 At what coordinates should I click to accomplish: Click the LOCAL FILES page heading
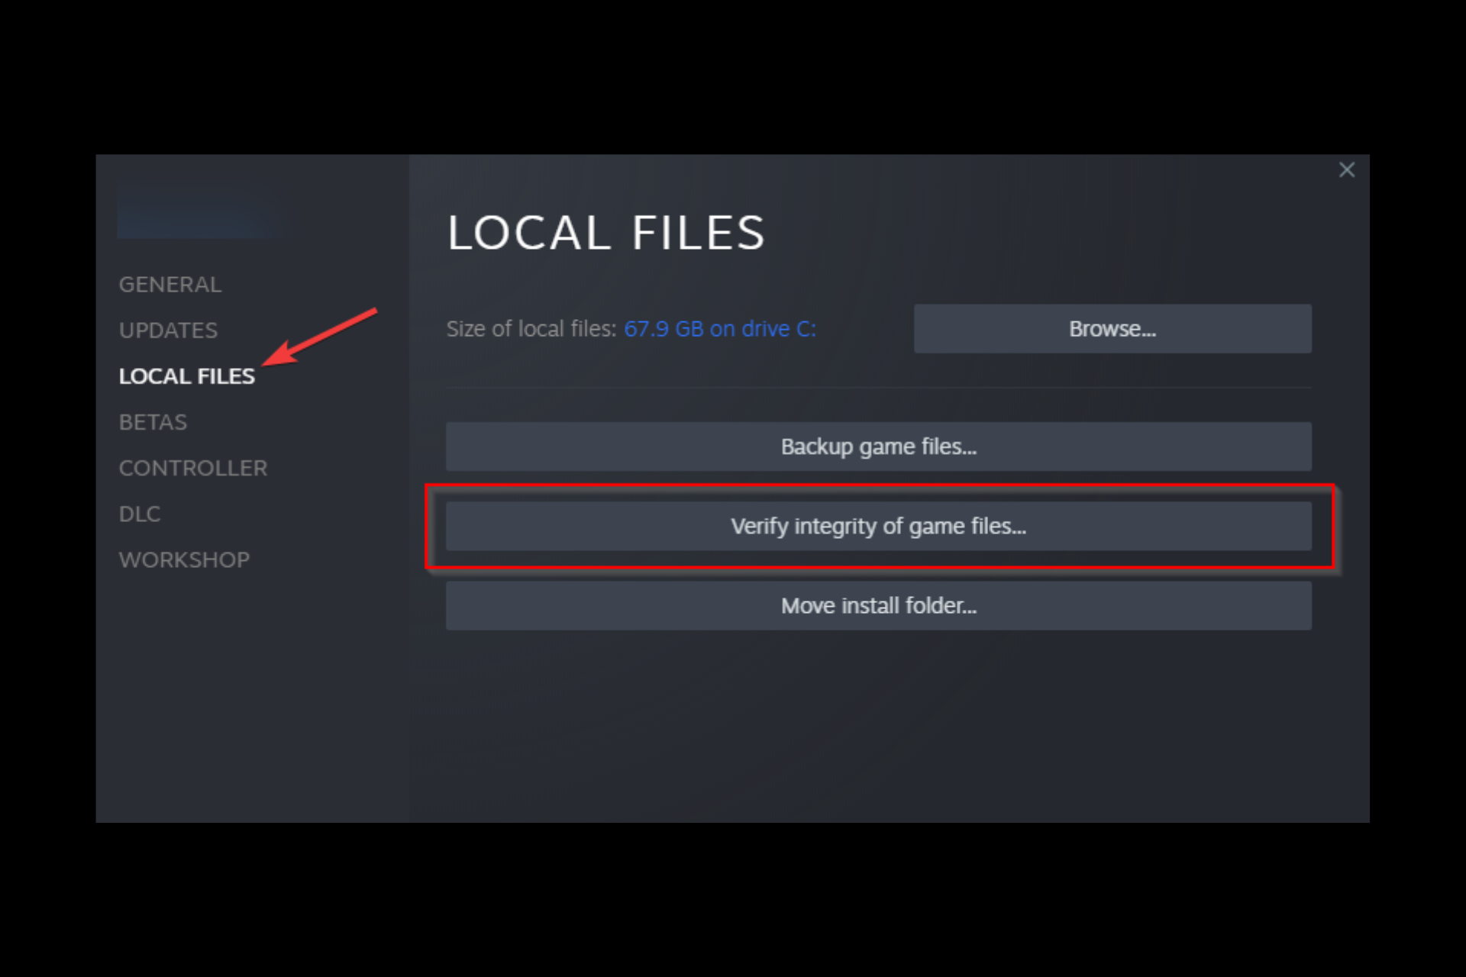click(606, 233)
